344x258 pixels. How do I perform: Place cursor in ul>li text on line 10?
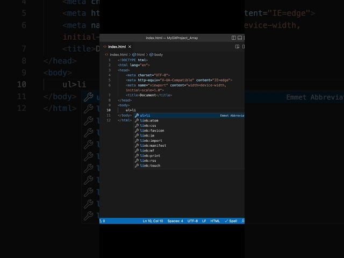[x=131, y=110]
